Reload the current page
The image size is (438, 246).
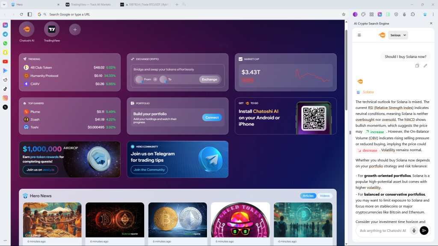21,14
